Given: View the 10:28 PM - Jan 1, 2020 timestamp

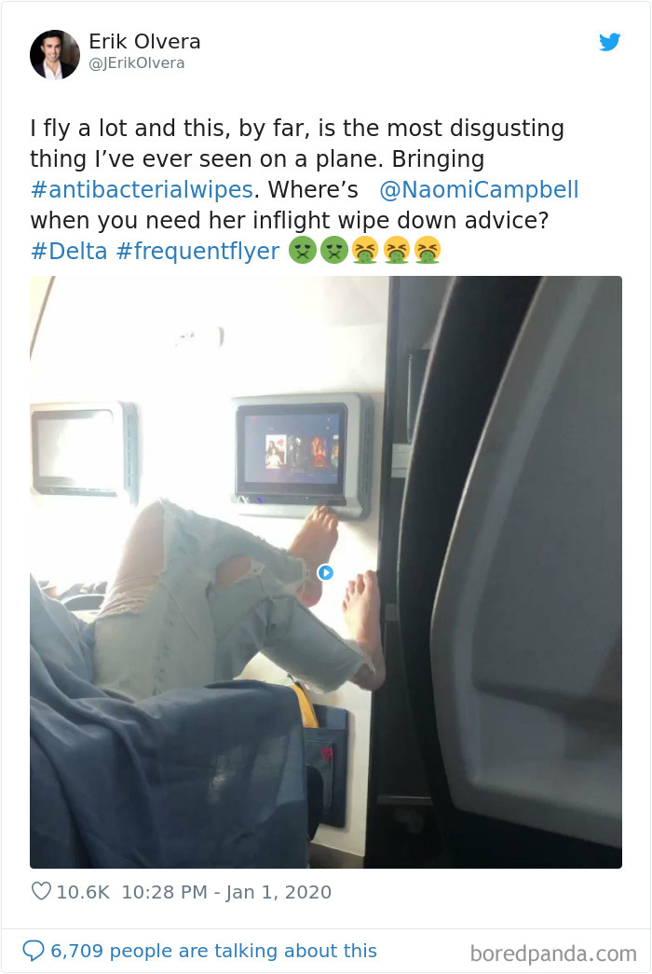Looking at the screenshot, I should point(226,892).
